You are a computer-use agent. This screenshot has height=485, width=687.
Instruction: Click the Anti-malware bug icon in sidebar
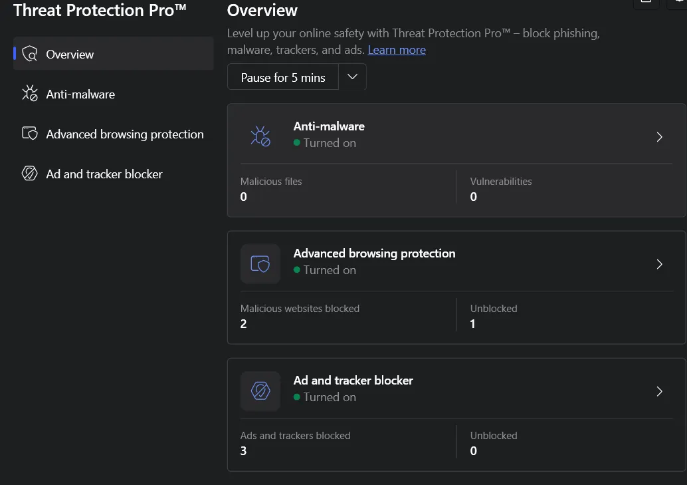coord(30,94)
